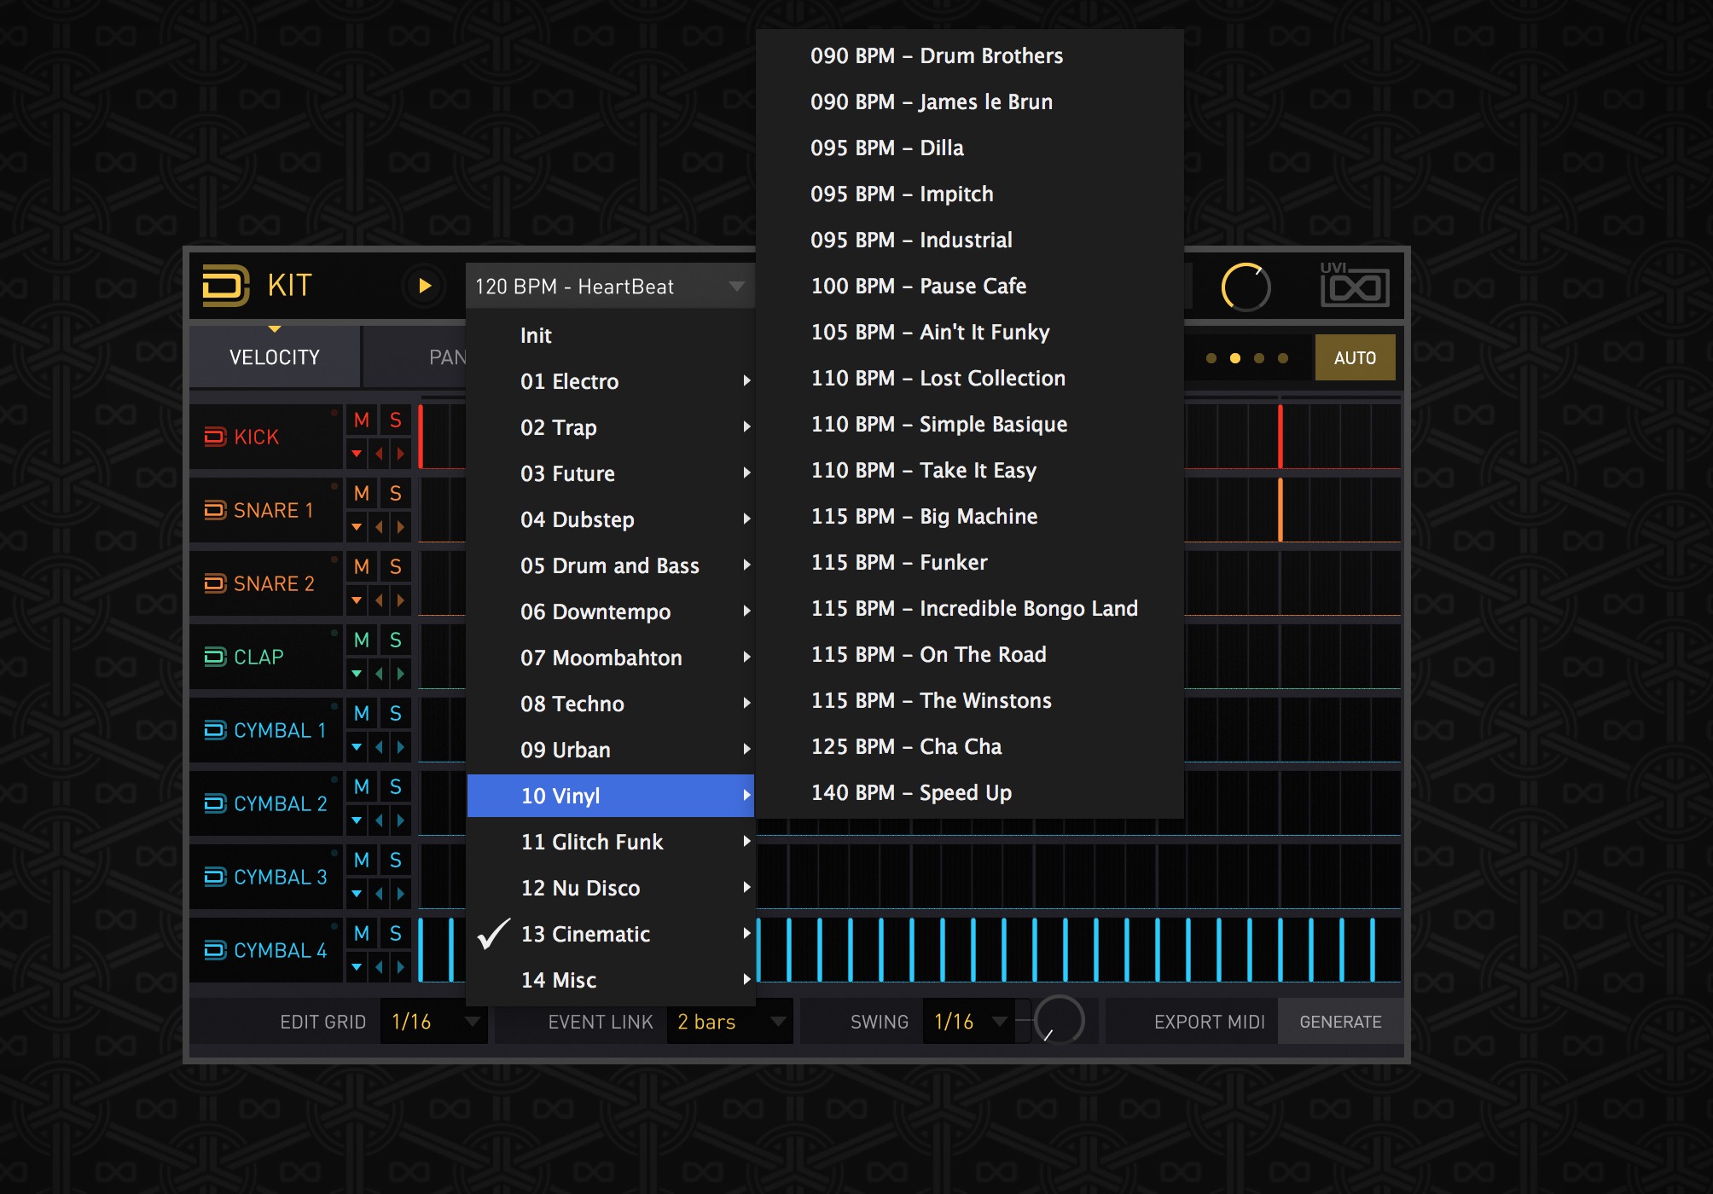Shift CYMBAL 4 pattern left arrow

click(380, 967)
